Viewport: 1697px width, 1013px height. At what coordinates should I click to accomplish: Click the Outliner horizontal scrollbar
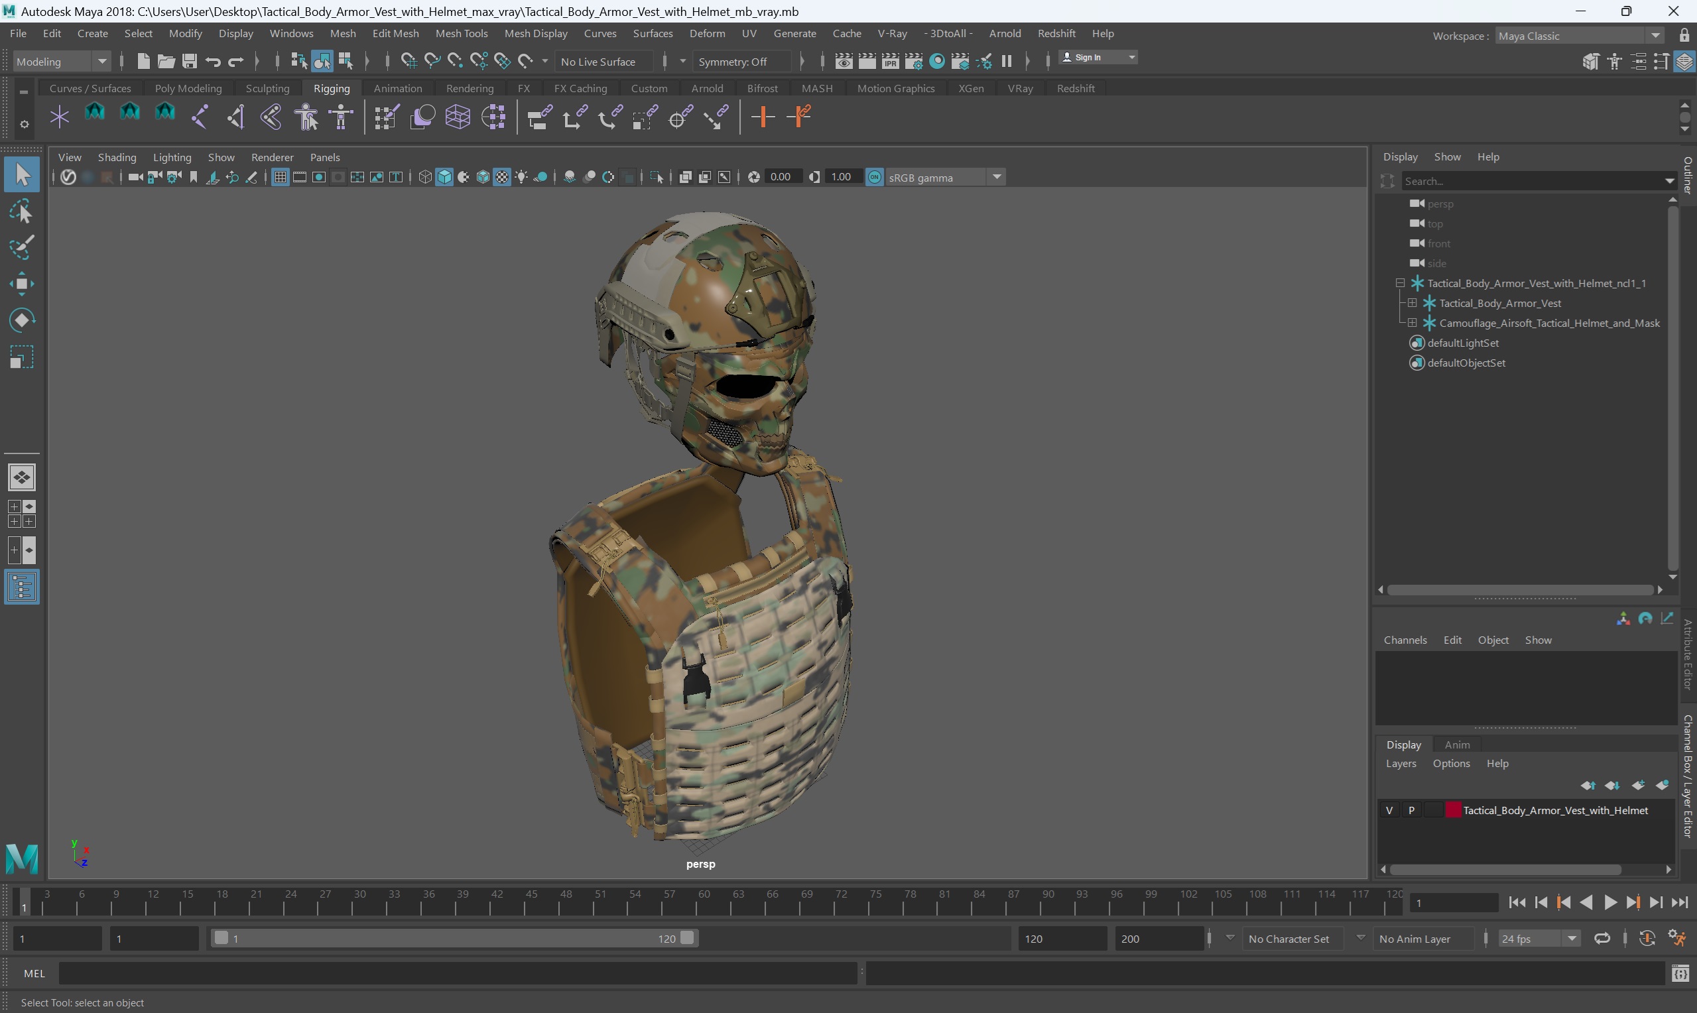[x=1519, y=590]
